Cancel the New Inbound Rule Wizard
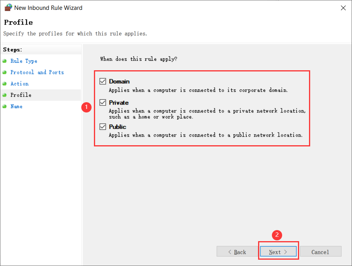 click(x=321, y=251)
